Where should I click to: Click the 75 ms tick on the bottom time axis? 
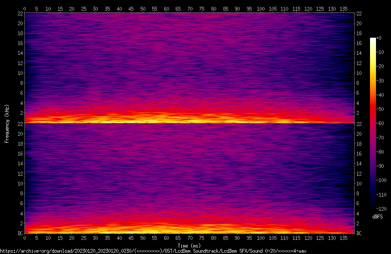[202, 238]
